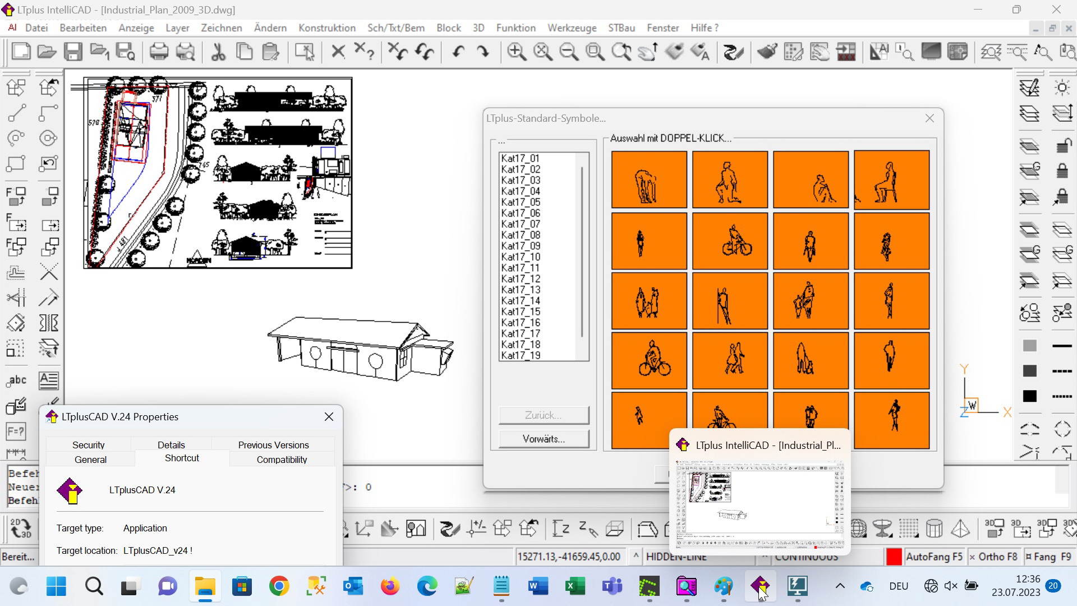Select the line drawing tool in left toolbar
Viewport: 1077px width, 606px height.
[16, 113]
